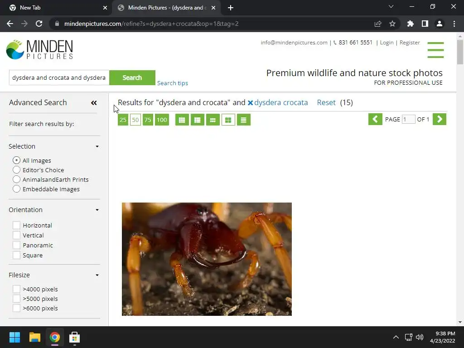The height and width of the screenshot is (348, 464).
Task: Open volume control in system tray
Action: click(x=420, y=337)
